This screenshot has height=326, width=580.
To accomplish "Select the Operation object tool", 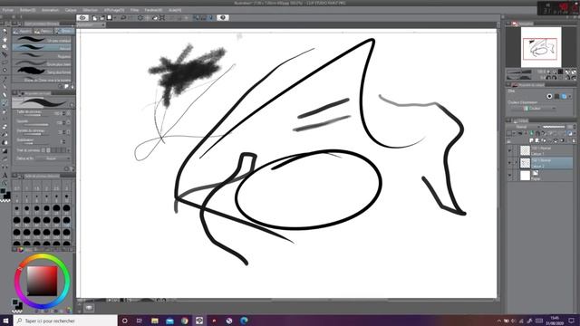I will coord(5,47).
